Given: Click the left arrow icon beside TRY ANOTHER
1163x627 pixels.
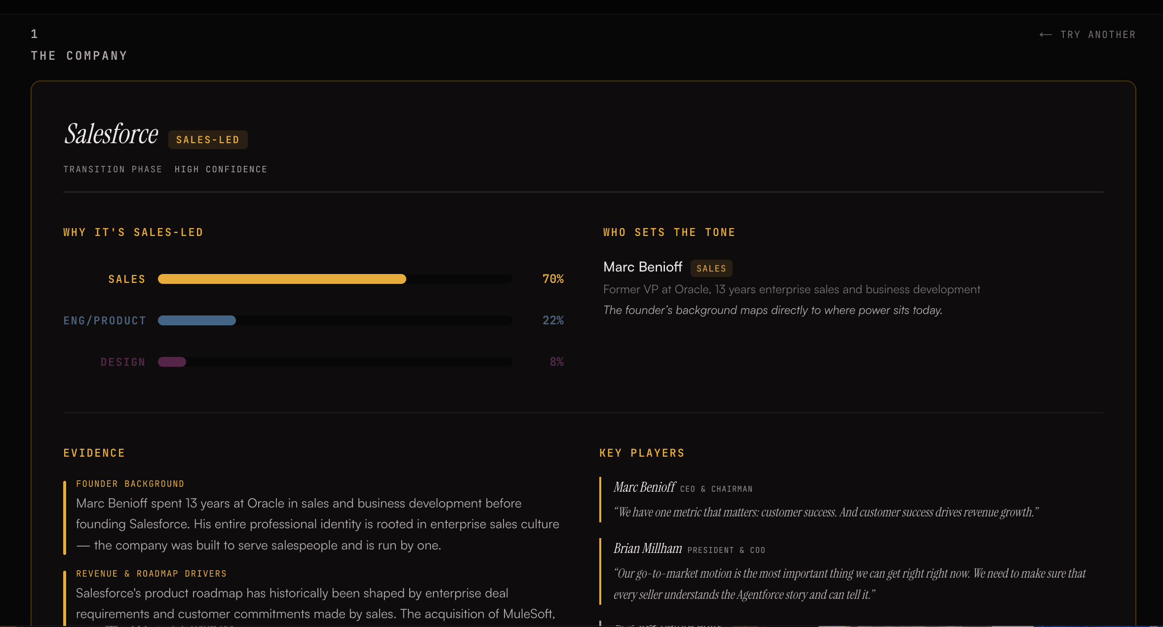Looking at the screenshot, I should tap(1046, 35).
